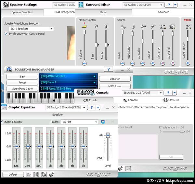Uncheck Synchronize with Control Panel
This screenshot has width=195, height=184.
click(6, 34)
